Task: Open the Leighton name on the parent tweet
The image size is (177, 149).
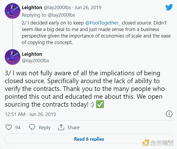Action: tap(32, 8)
